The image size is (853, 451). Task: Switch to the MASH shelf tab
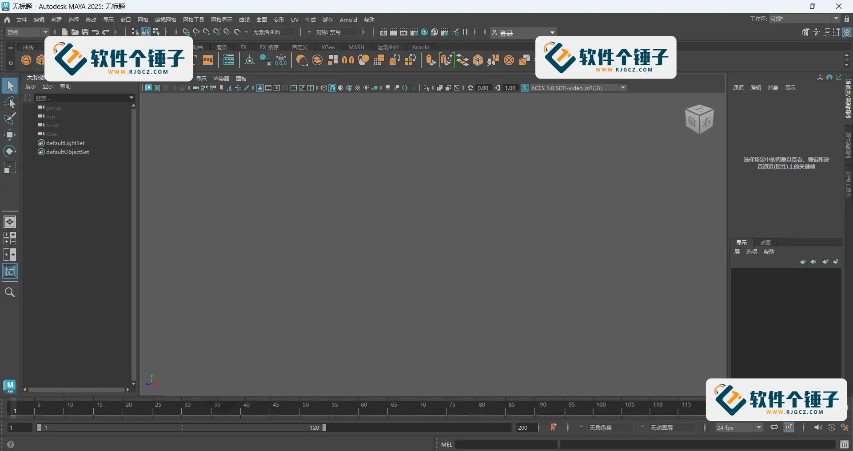(x=356, y=47)
